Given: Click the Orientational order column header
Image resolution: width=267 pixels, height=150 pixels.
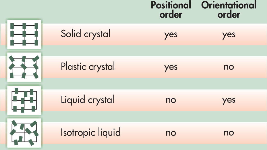Looking at the screenshot, I should 229,10.
